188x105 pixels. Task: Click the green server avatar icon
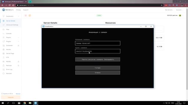pos(180,15)
